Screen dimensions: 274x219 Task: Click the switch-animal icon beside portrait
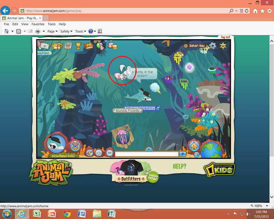coord(75,146)
